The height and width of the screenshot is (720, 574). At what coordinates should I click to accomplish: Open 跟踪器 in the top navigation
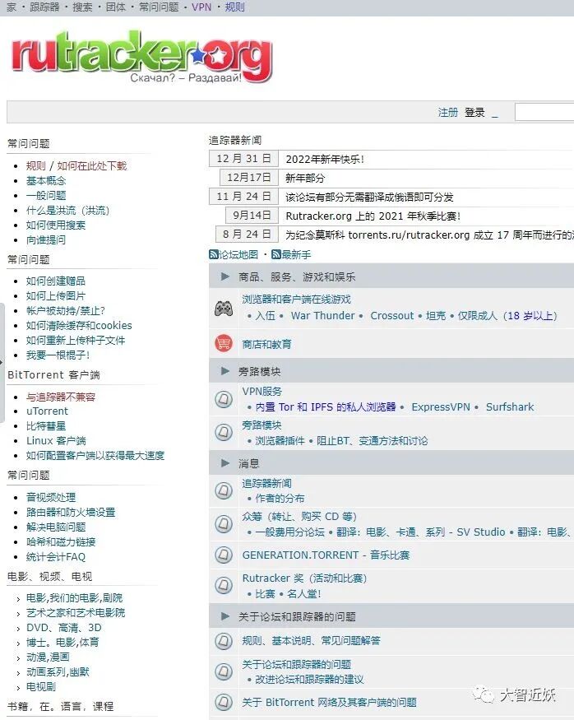[x=44, y=7]
